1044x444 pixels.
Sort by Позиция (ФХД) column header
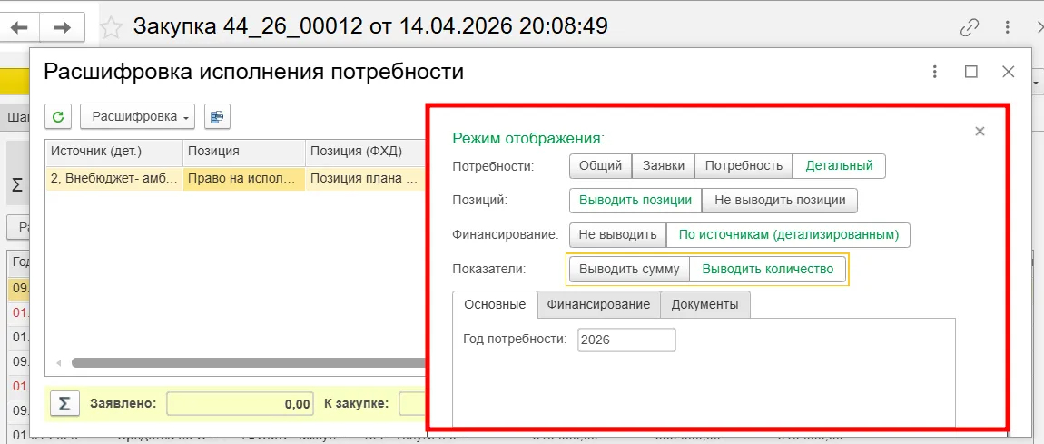tap(365, 151)
